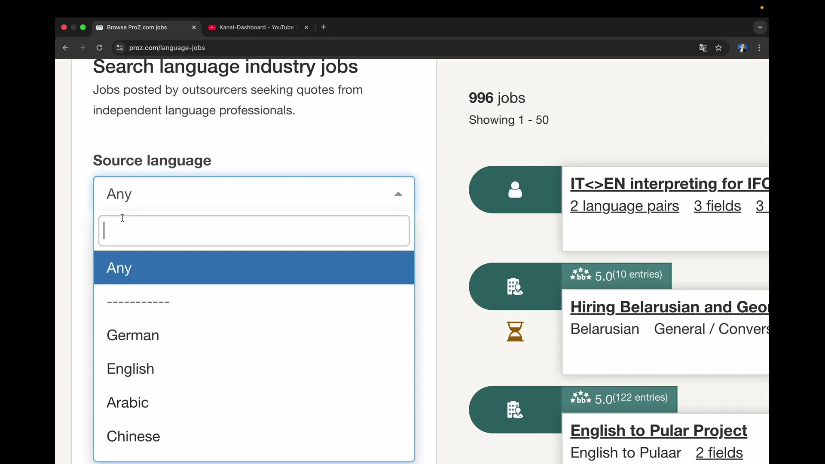
Task: Open the Google Translate icon in address bar
Action: pos(703,48)
